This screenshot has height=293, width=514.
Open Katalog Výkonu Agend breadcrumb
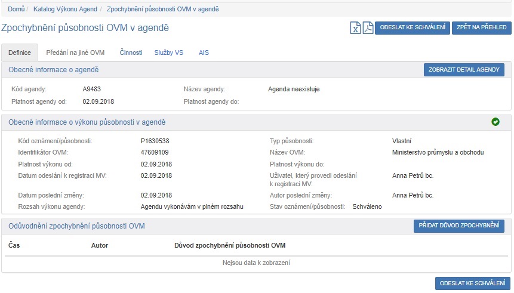coord(66,9)
